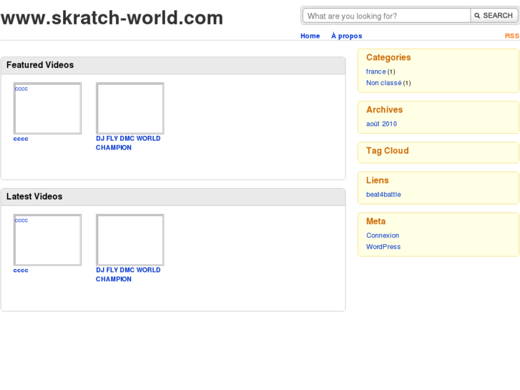Click the Featured Videos heading
Viewport: 520px width, 390px height.
[x=40, y=64]
